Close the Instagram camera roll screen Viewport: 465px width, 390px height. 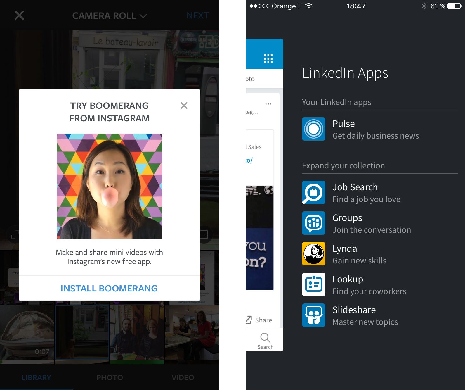point(19,15)
